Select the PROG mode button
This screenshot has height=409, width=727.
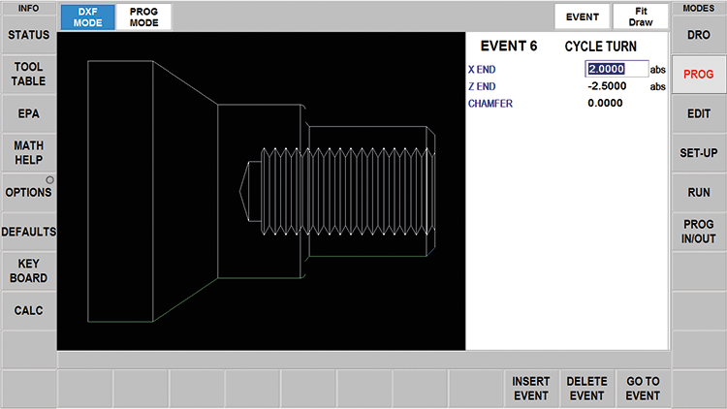(x=699, y=75)
